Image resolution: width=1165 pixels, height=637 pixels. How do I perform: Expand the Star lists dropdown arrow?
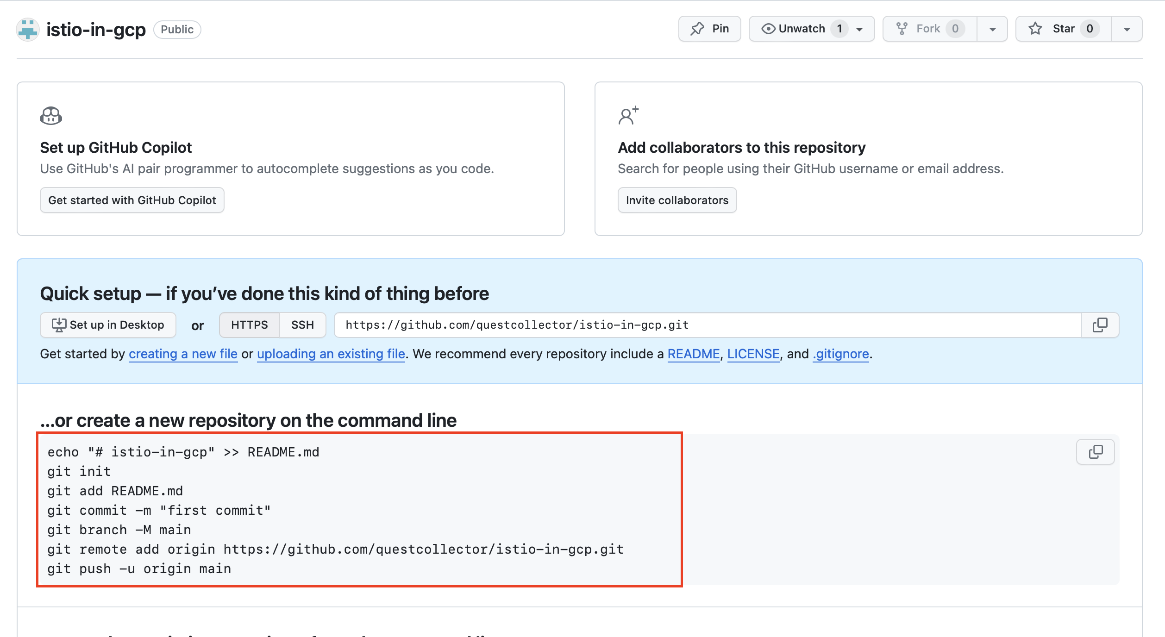pyautogui.click(x=1127, y=29)
